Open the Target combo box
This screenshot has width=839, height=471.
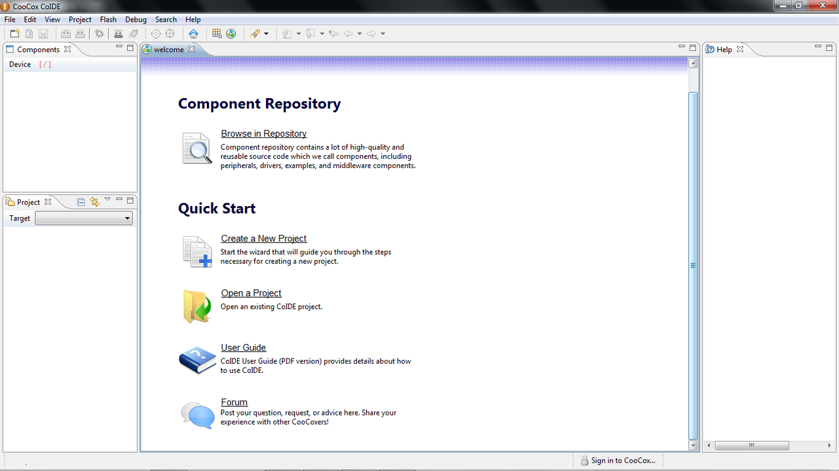(84, 218)
